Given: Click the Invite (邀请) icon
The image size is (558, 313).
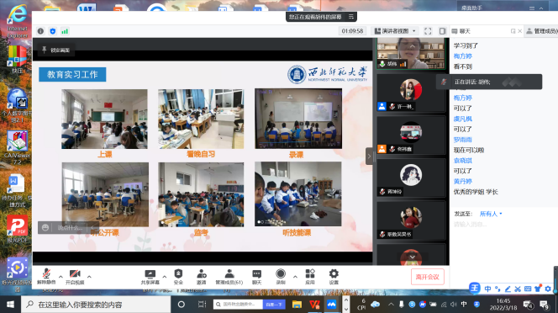Looking at the screenshot, I should point(202,277).
